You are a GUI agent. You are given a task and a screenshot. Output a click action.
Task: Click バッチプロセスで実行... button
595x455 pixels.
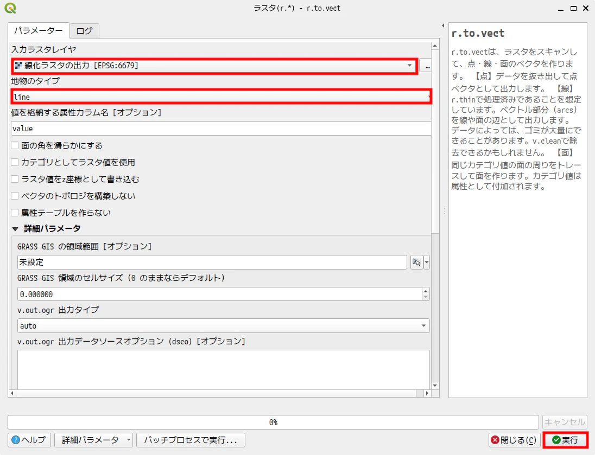(x=191, y=440)
